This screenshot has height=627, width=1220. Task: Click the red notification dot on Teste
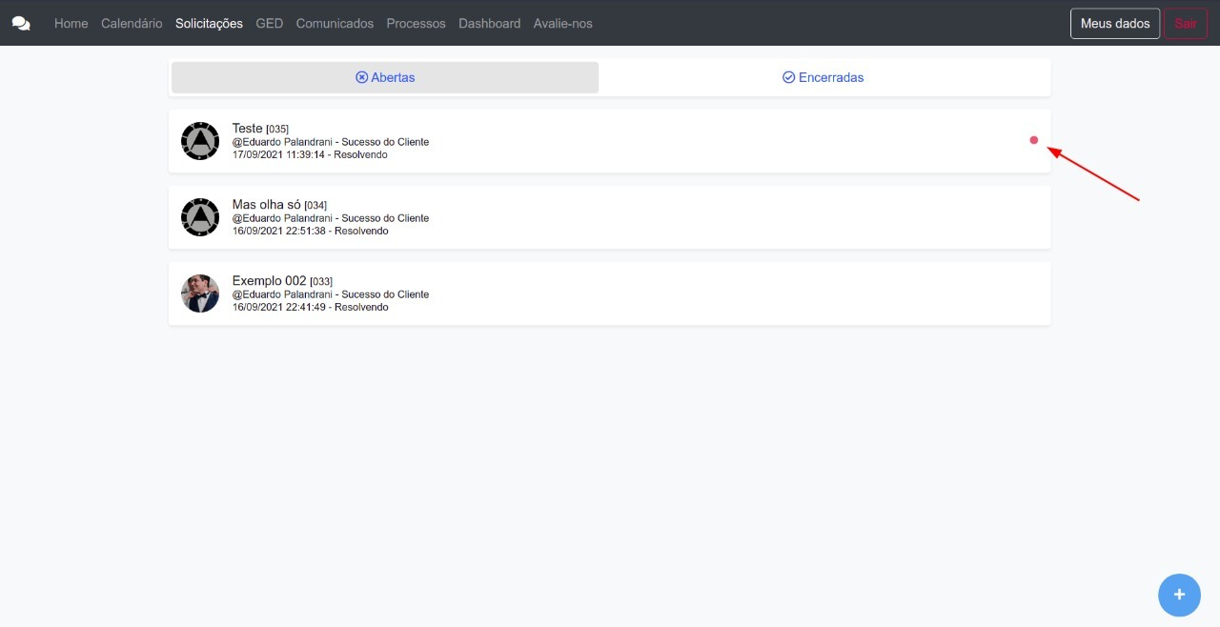tap(1034, 140)
